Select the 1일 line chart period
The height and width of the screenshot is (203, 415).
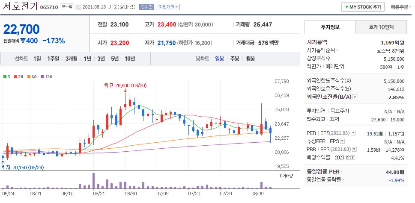click(x=37, y=59)
